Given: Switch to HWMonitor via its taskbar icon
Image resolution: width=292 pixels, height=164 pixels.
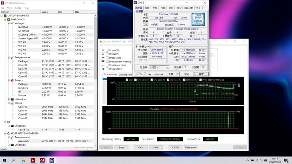Looking at the screenshot, I should point(33,160).
